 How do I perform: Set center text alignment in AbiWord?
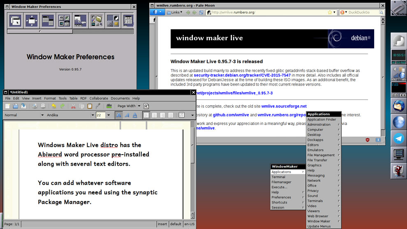[154, 115]
